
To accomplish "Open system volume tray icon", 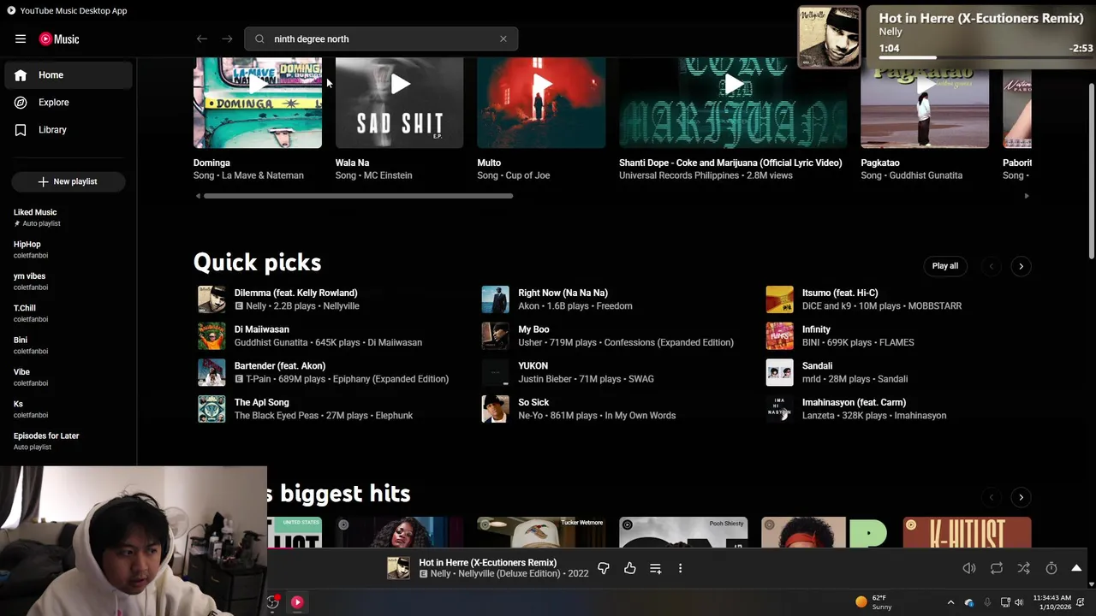I will coord(1019,602).
